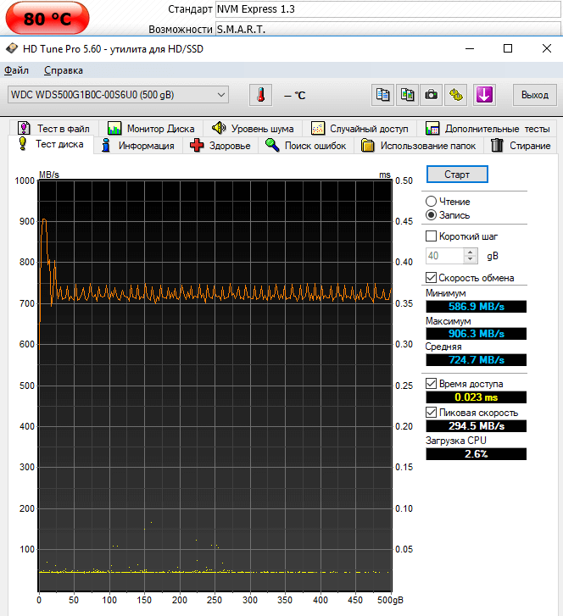
Task: Increase the short step gB value
Action: click(471, 252)
